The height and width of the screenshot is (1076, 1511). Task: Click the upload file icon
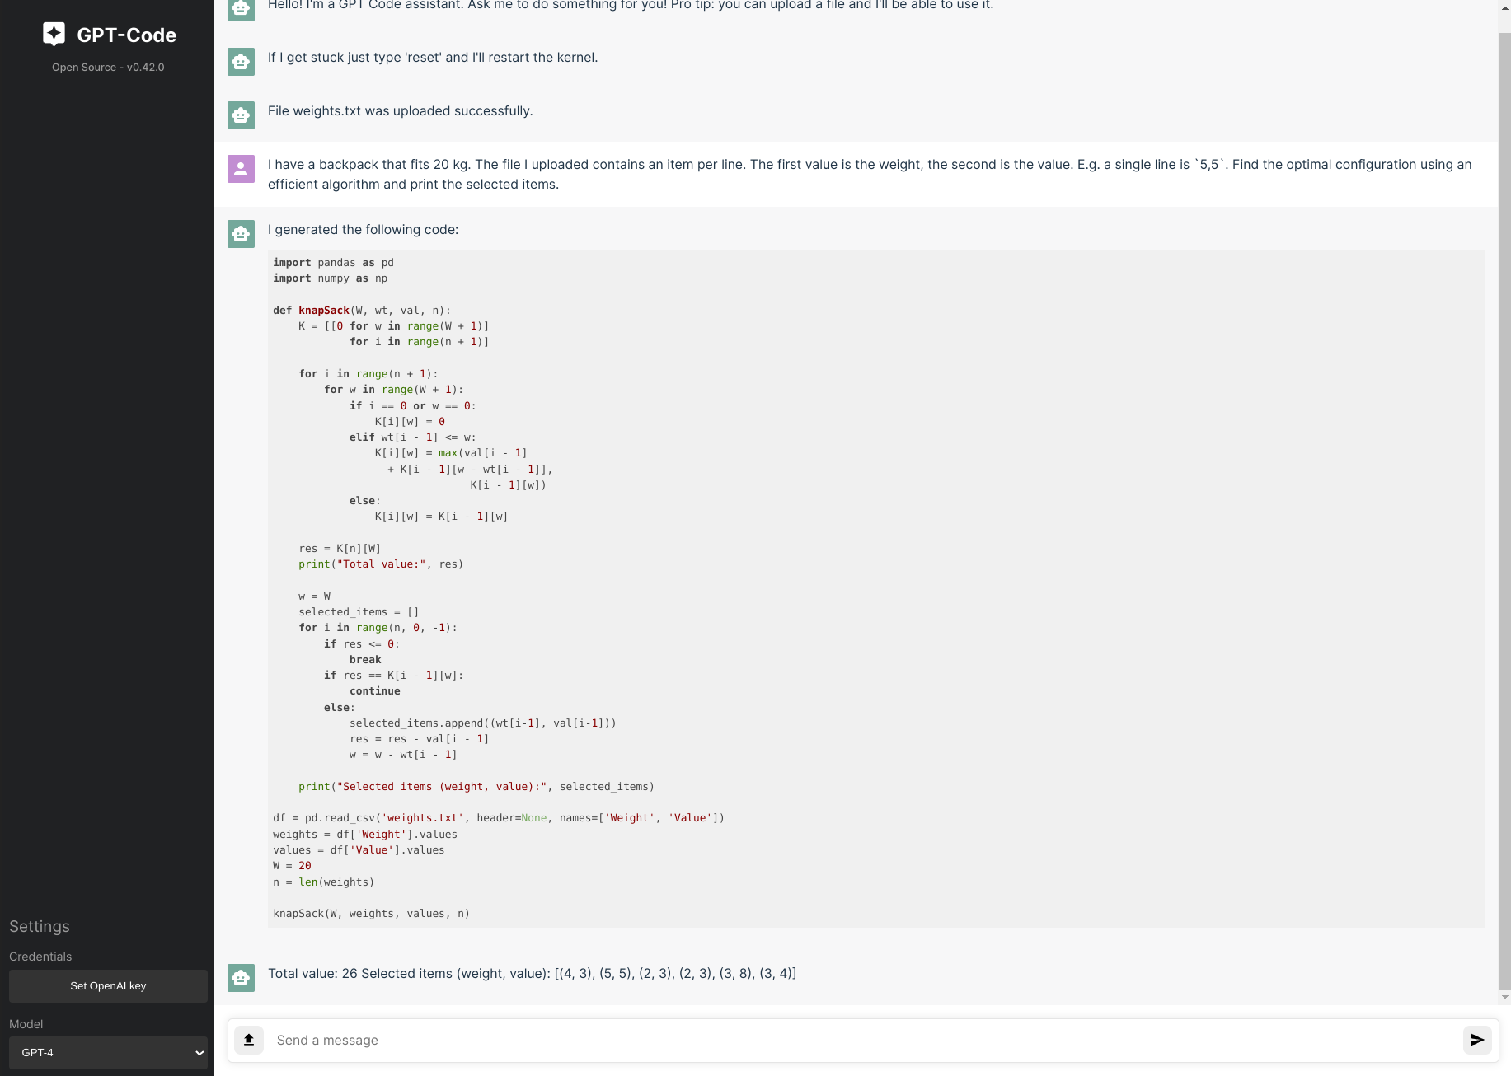click(x=249, y=1040)
